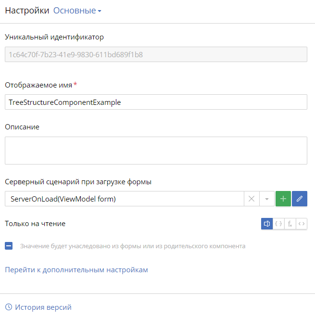Add a new server script with green plus
The width and height of the screenshot is (315, 317).
coord(283,199)
